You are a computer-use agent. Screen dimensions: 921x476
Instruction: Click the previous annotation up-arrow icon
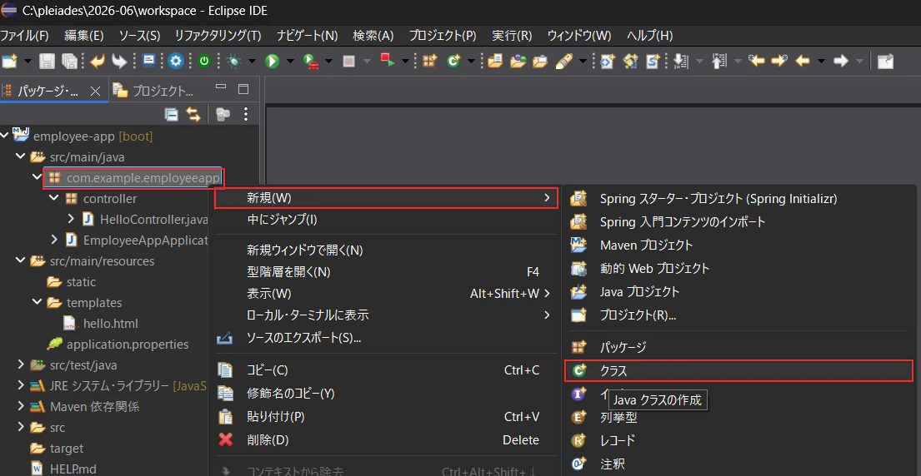pos(719,61)
